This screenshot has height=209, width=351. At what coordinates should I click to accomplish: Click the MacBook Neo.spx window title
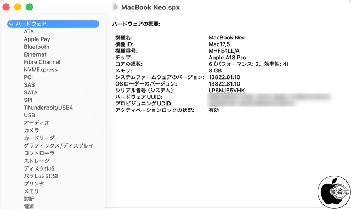click(x=150, y=7)
